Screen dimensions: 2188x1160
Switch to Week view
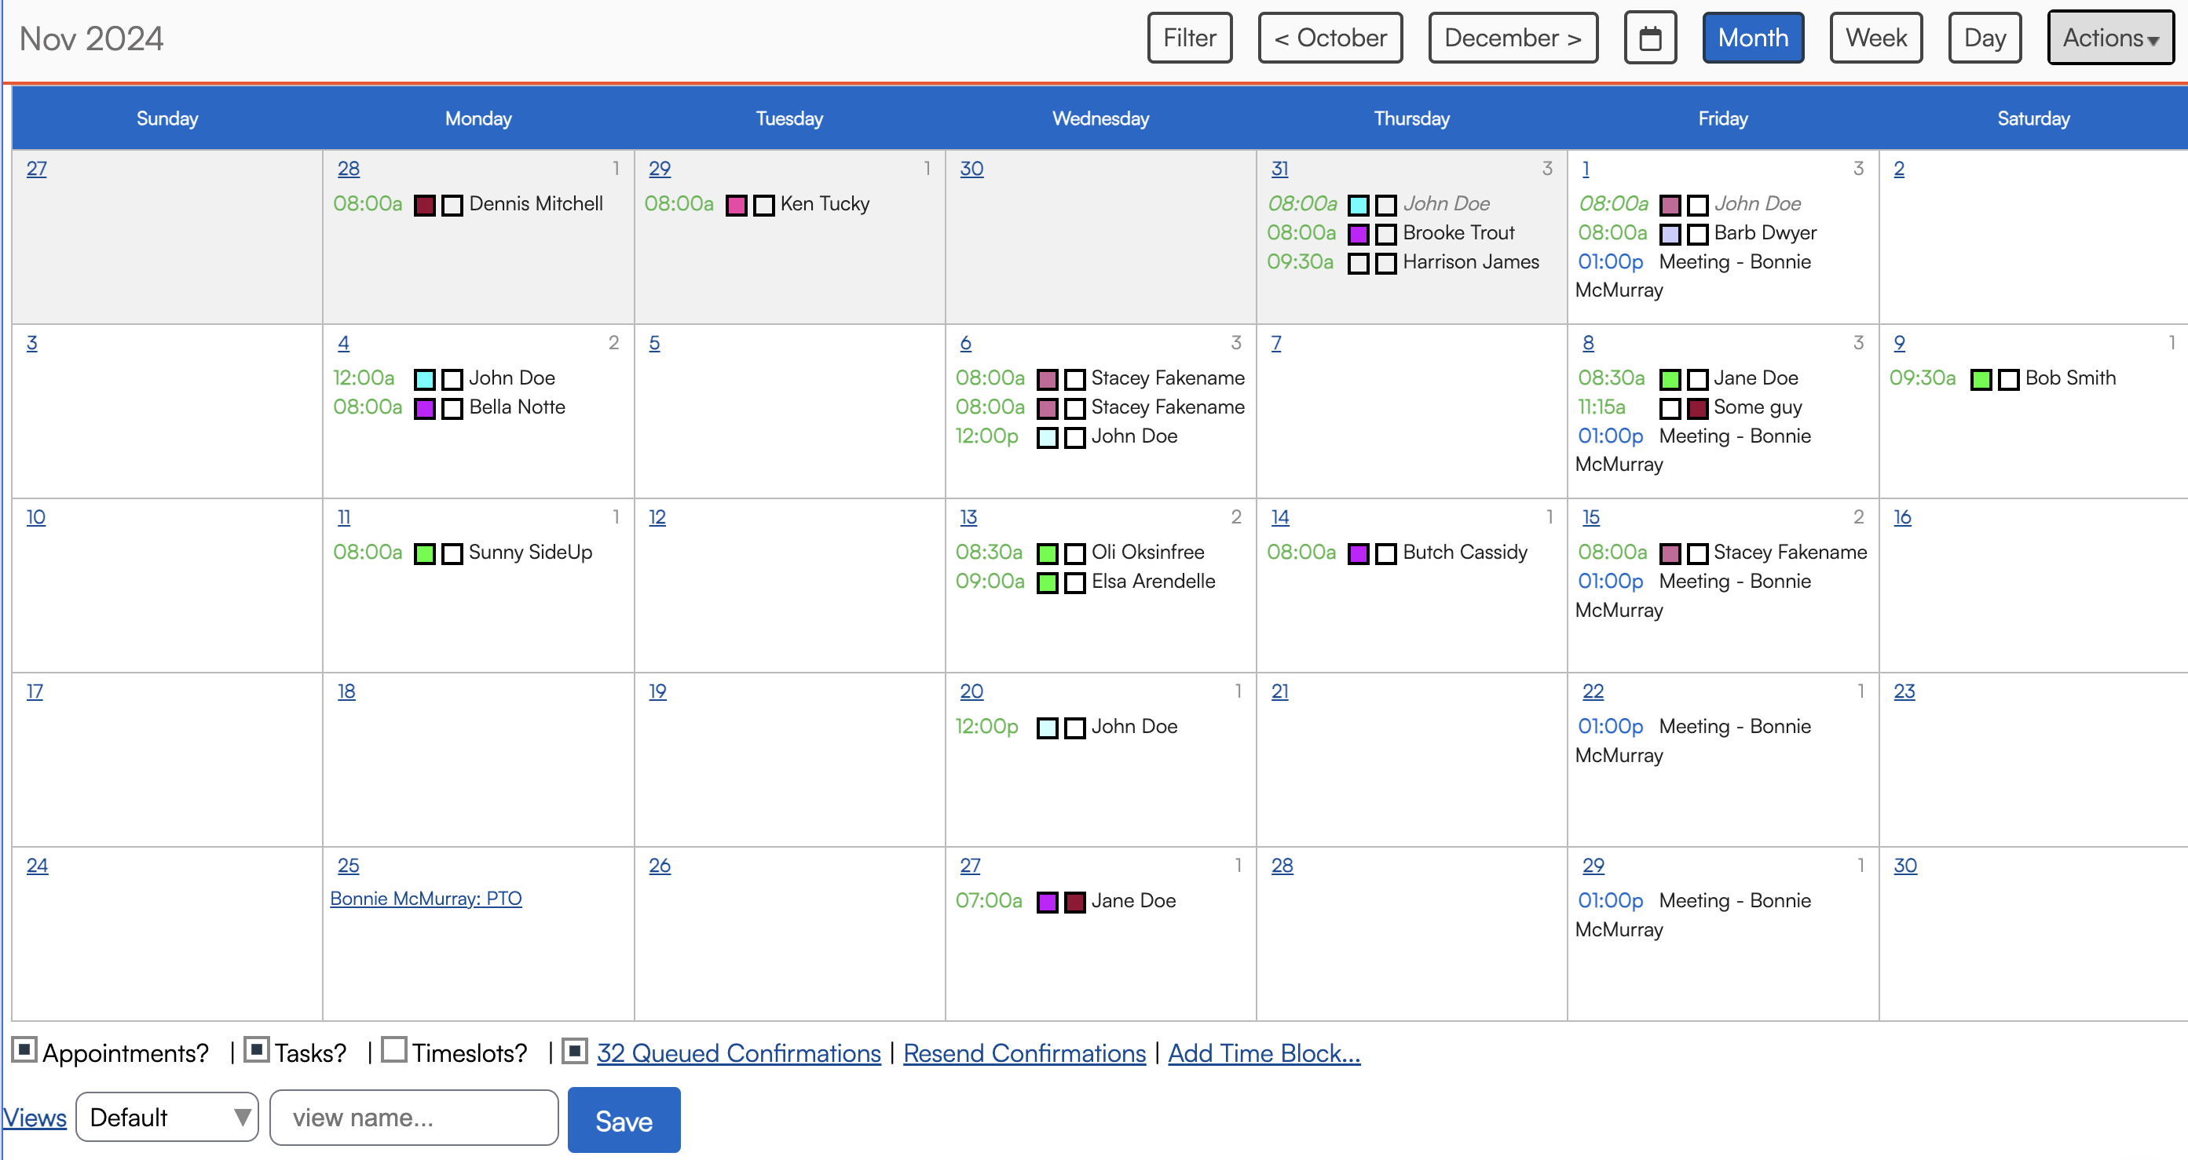coord(1875,38)
